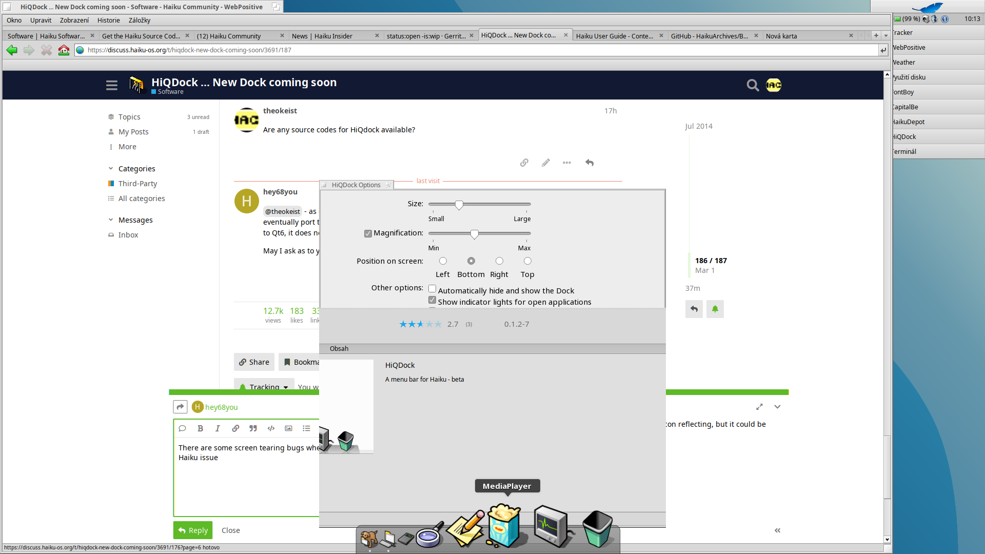Image resolution: width=985 pixels, height=554 pixels.
Task: Enable automatically hide and show the Dock
Action: (x=432, y=289)
